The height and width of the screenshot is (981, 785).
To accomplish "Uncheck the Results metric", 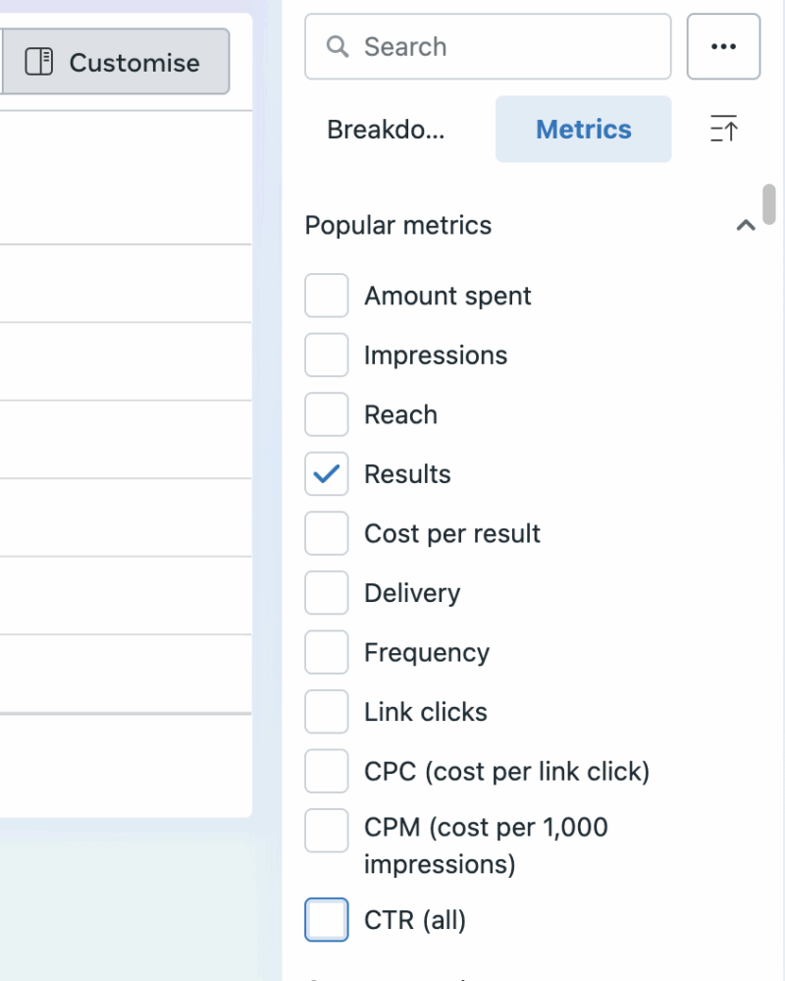I will pyautogui.click(x=326, y=473).
